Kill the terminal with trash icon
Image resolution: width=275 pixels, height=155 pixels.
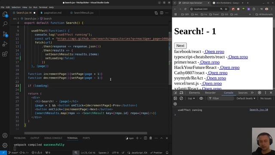tap(151, 138)
